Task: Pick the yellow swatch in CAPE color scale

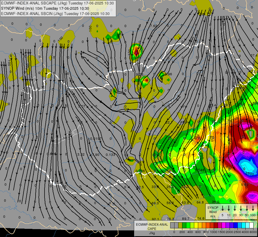Action: coord(196,225)
